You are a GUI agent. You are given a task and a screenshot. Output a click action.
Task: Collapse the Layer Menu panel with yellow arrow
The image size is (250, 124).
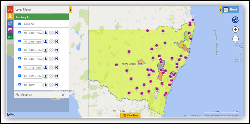click(70, 10)
